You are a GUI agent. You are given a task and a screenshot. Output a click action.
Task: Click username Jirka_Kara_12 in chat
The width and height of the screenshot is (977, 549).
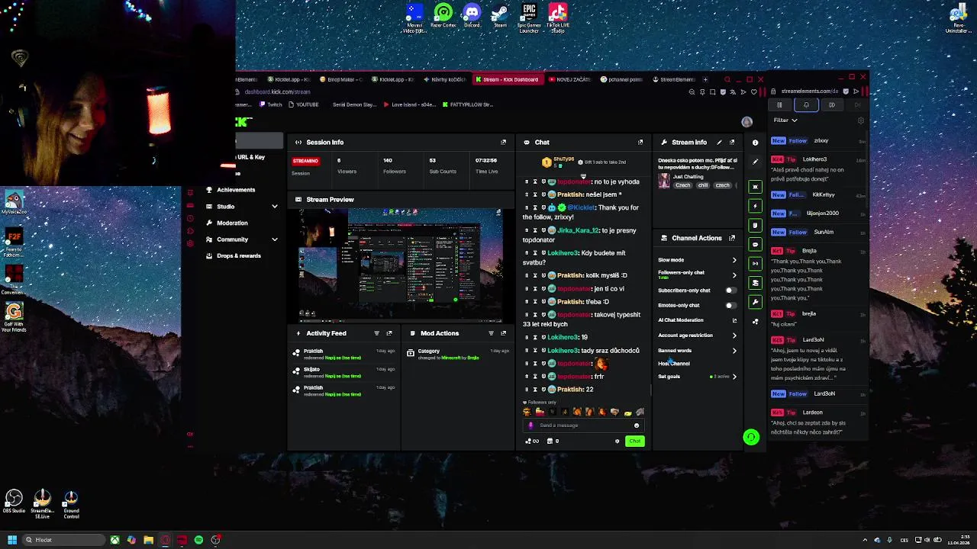pyautogui.click(x=579, y=230)
